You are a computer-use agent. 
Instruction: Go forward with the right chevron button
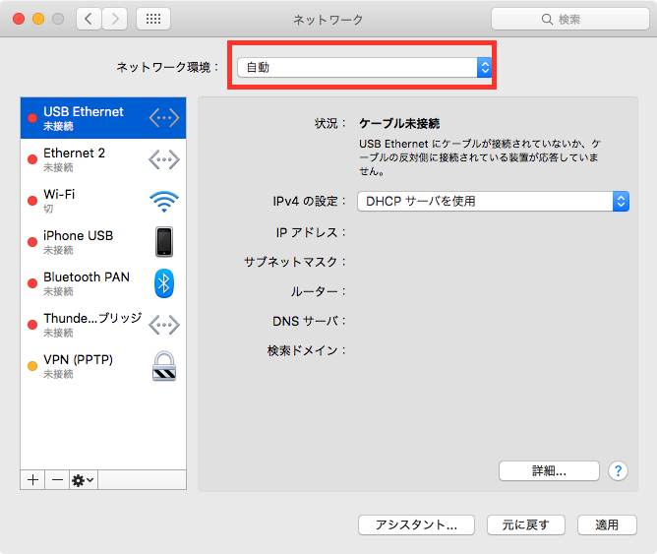115,19
